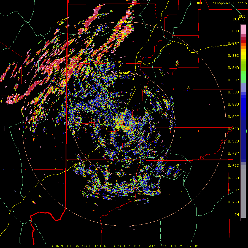Click the 50 NM range ring label
This screenshot has width=248, height=248.
click(x=124, y=73)
